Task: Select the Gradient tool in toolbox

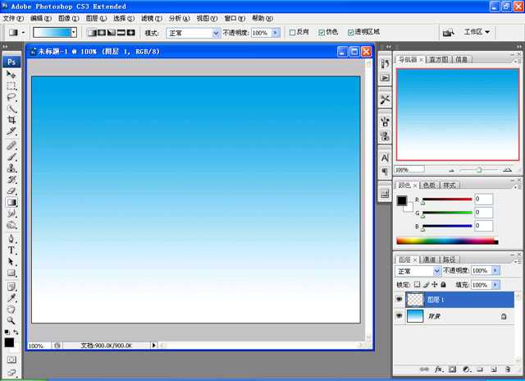Action: click(11, 202)
